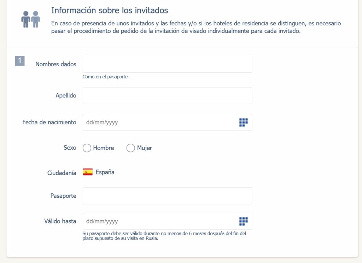Click the España citizenship country name

pos(105,172)
